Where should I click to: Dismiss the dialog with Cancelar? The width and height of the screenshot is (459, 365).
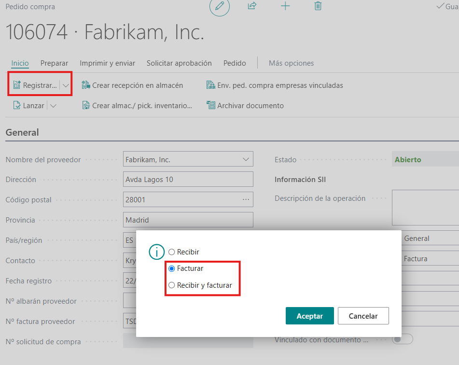363,316
